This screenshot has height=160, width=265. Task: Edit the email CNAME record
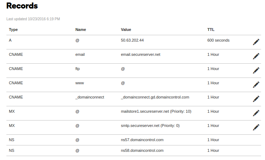coord(256,56)
